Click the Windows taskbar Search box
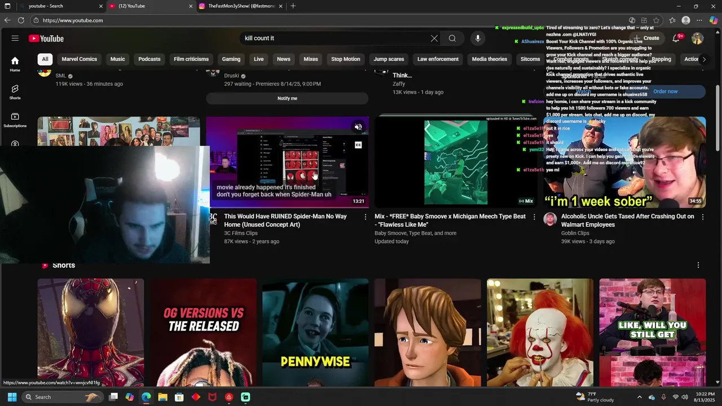The width and height of the screenshot is (722, 406). click(x=62, y=397)
